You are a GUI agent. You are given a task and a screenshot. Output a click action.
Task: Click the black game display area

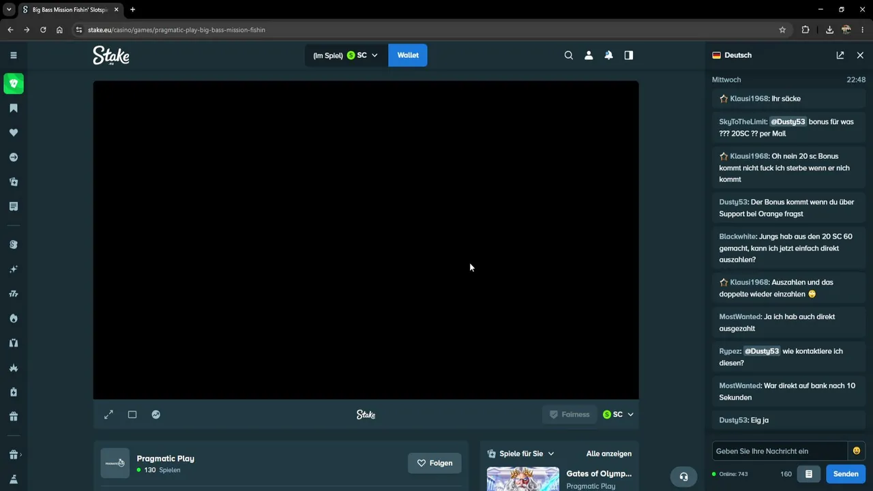[x=366, y=240]
